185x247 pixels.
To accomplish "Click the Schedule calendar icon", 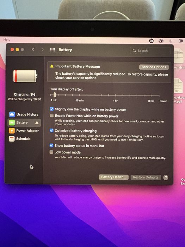I will [x=12, y=139].
